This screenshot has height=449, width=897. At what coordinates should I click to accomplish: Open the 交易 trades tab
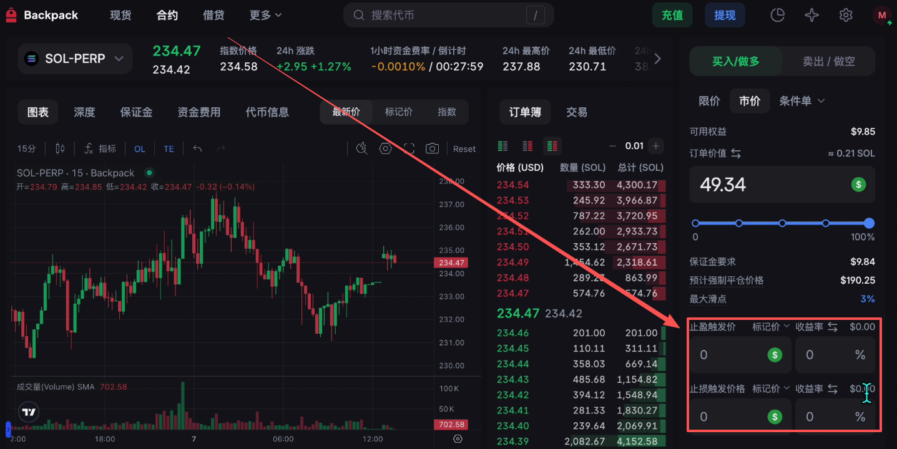click(x=577, y=112)
